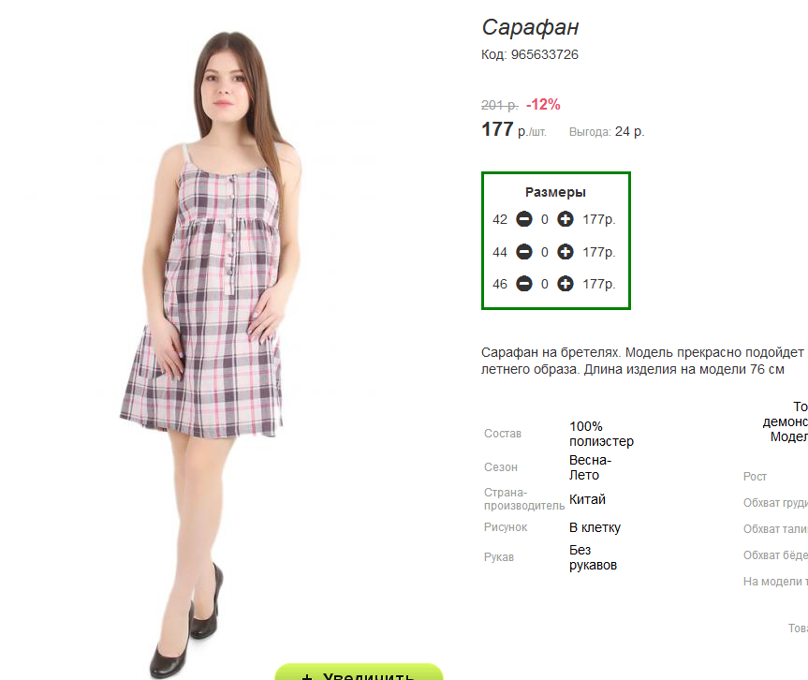Click the 177р. price for size 42
The height and width of the screenshot is (680, 808).
[x=599, y=219]
